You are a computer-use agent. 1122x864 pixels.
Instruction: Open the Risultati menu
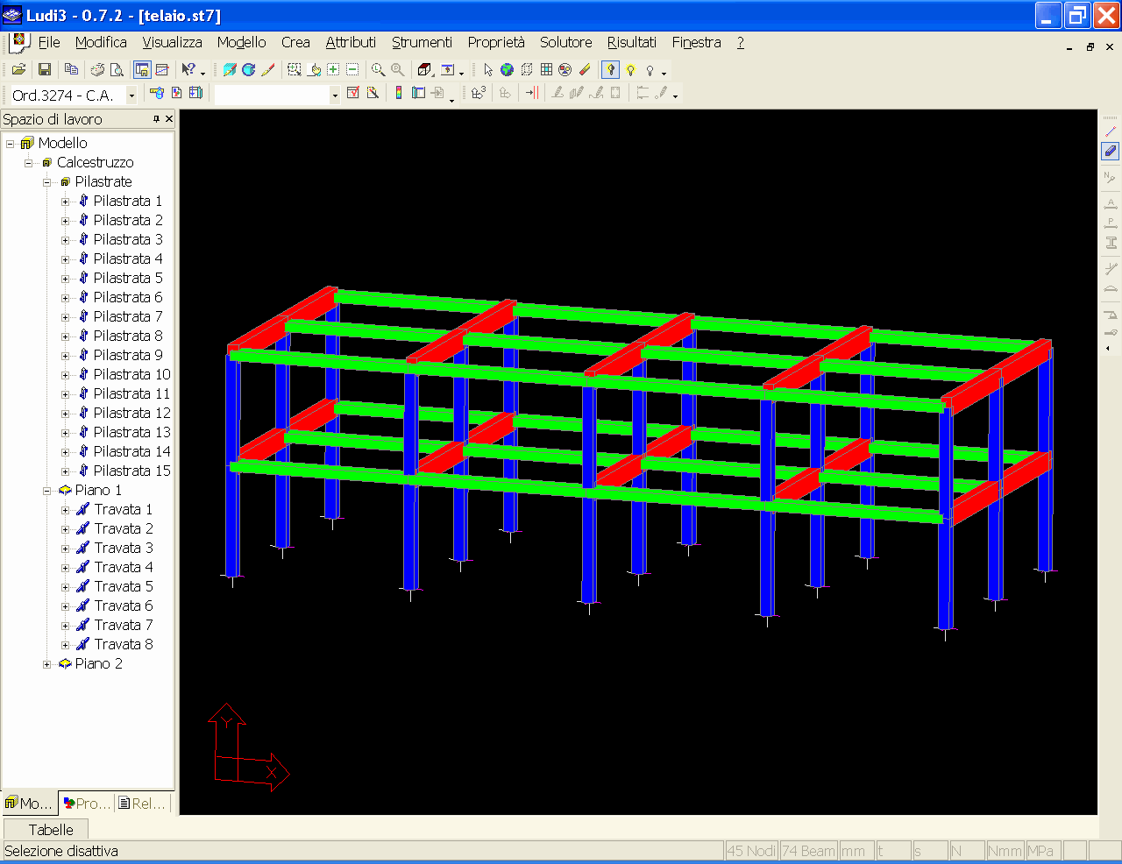click(631, 42)
